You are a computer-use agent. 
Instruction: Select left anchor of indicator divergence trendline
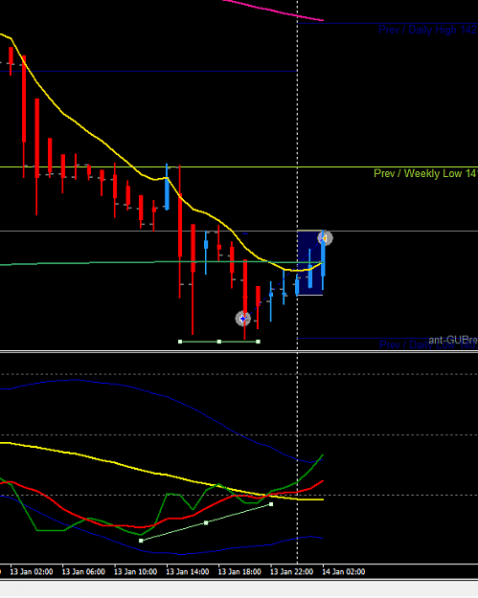[141, 541]
